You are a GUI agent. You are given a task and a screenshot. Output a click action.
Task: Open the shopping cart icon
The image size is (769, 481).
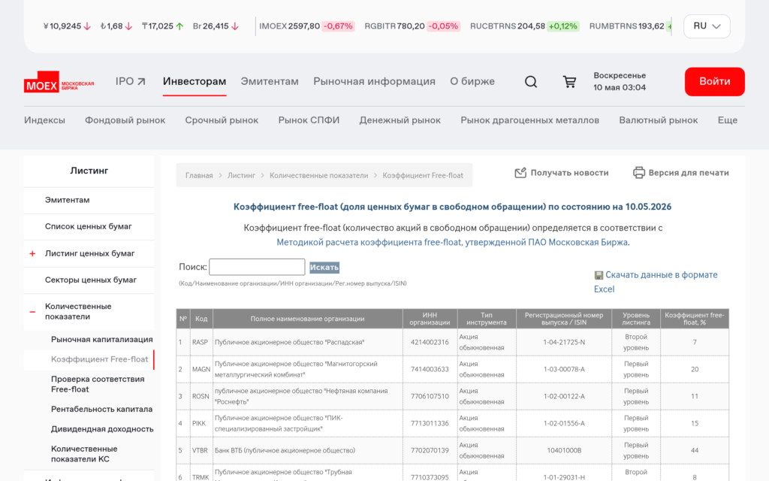(569, 81)
